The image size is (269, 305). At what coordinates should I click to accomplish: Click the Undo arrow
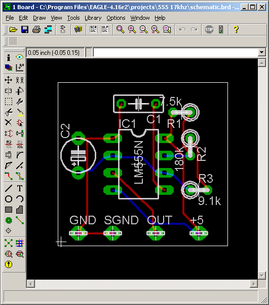pos(182,29)
